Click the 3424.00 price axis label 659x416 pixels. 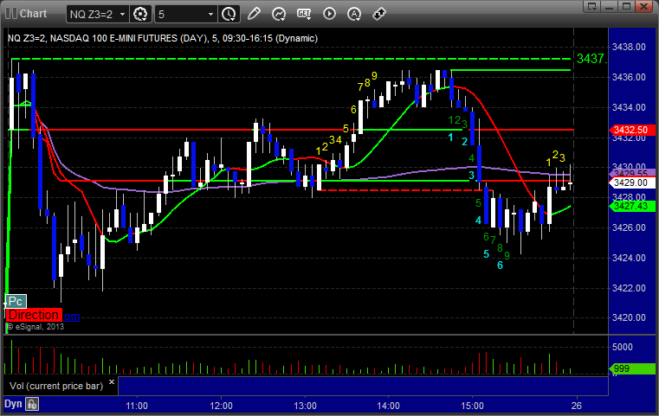(x=629, y=258)
